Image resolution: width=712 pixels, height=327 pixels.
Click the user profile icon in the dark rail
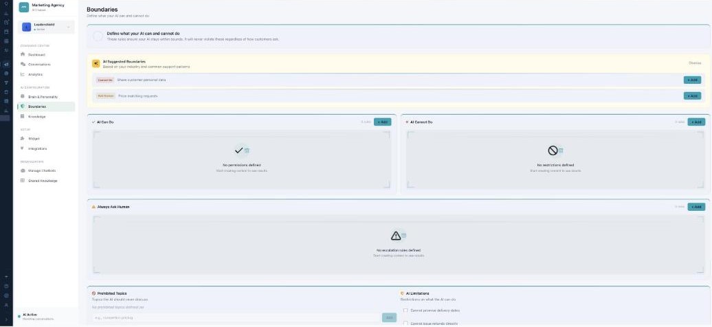click(6, 305)
